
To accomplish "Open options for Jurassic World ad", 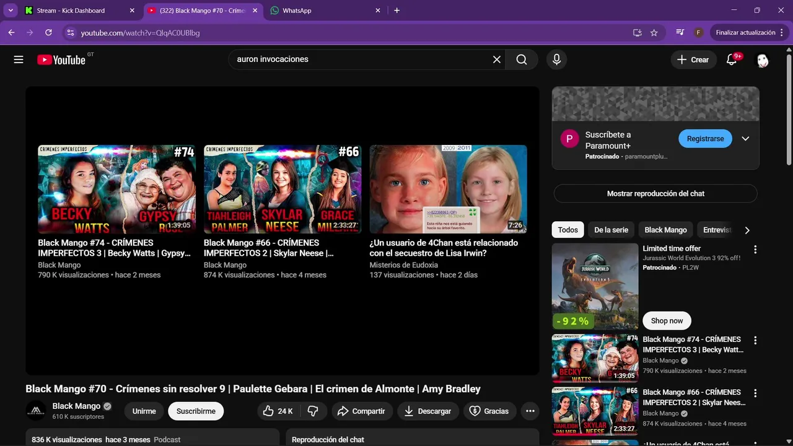I will coord(755,250).
